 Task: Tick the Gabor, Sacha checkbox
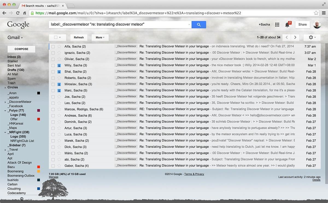[53, 166]
